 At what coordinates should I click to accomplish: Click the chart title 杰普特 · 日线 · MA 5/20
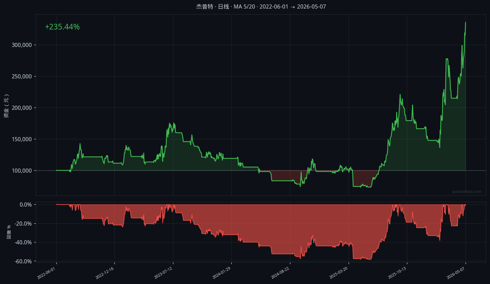coord(261,7)
